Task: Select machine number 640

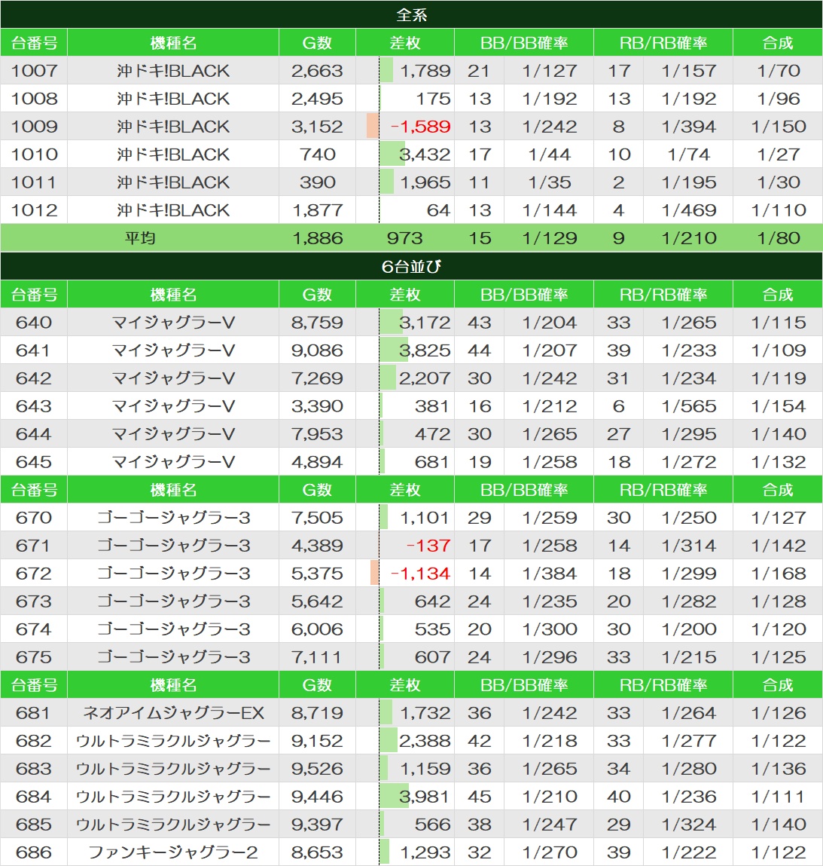Action: coord(34,322)
